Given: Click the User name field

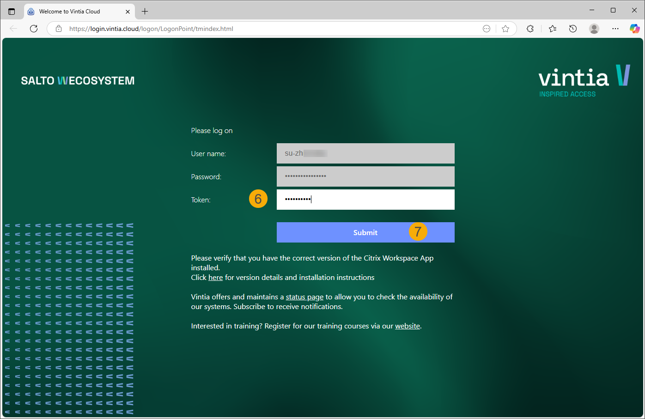Looking at the screenshot, I should [x=365, y=153].
